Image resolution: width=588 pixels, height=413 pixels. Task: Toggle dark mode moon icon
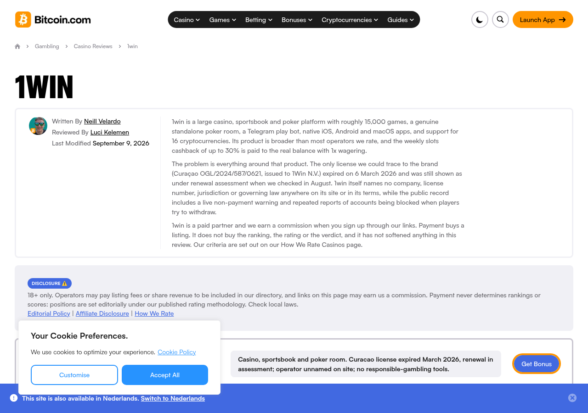[480, 20]
